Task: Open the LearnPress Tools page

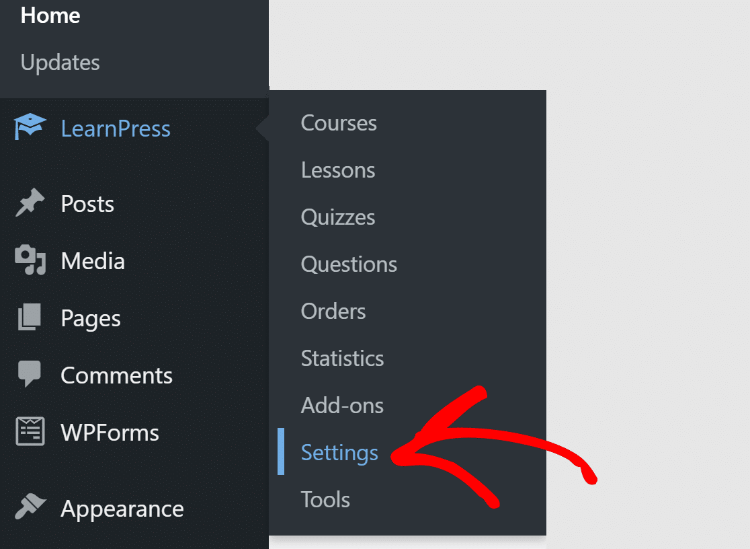Action: 325,499
